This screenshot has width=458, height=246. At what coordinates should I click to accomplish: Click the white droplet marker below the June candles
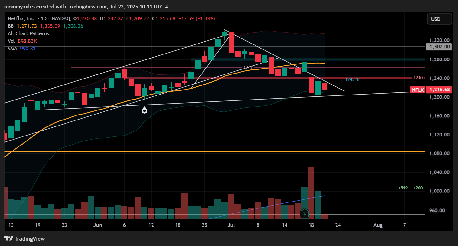click(144, 110)
